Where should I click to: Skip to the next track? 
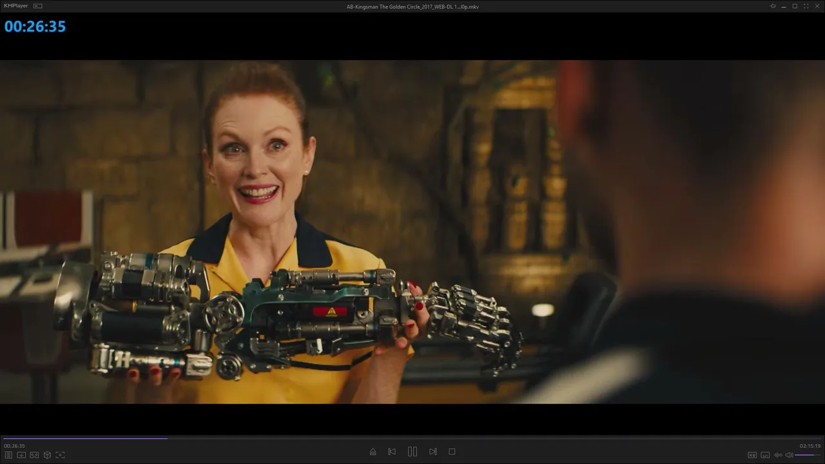click(433, 452)
